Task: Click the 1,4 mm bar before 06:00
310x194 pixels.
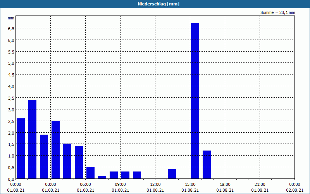Action: pyautogui.click(x=79, y=162)
